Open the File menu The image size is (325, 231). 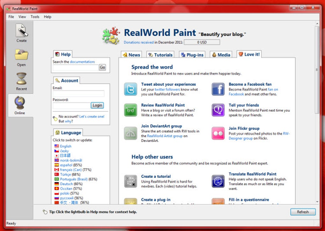tap(11, 17)
